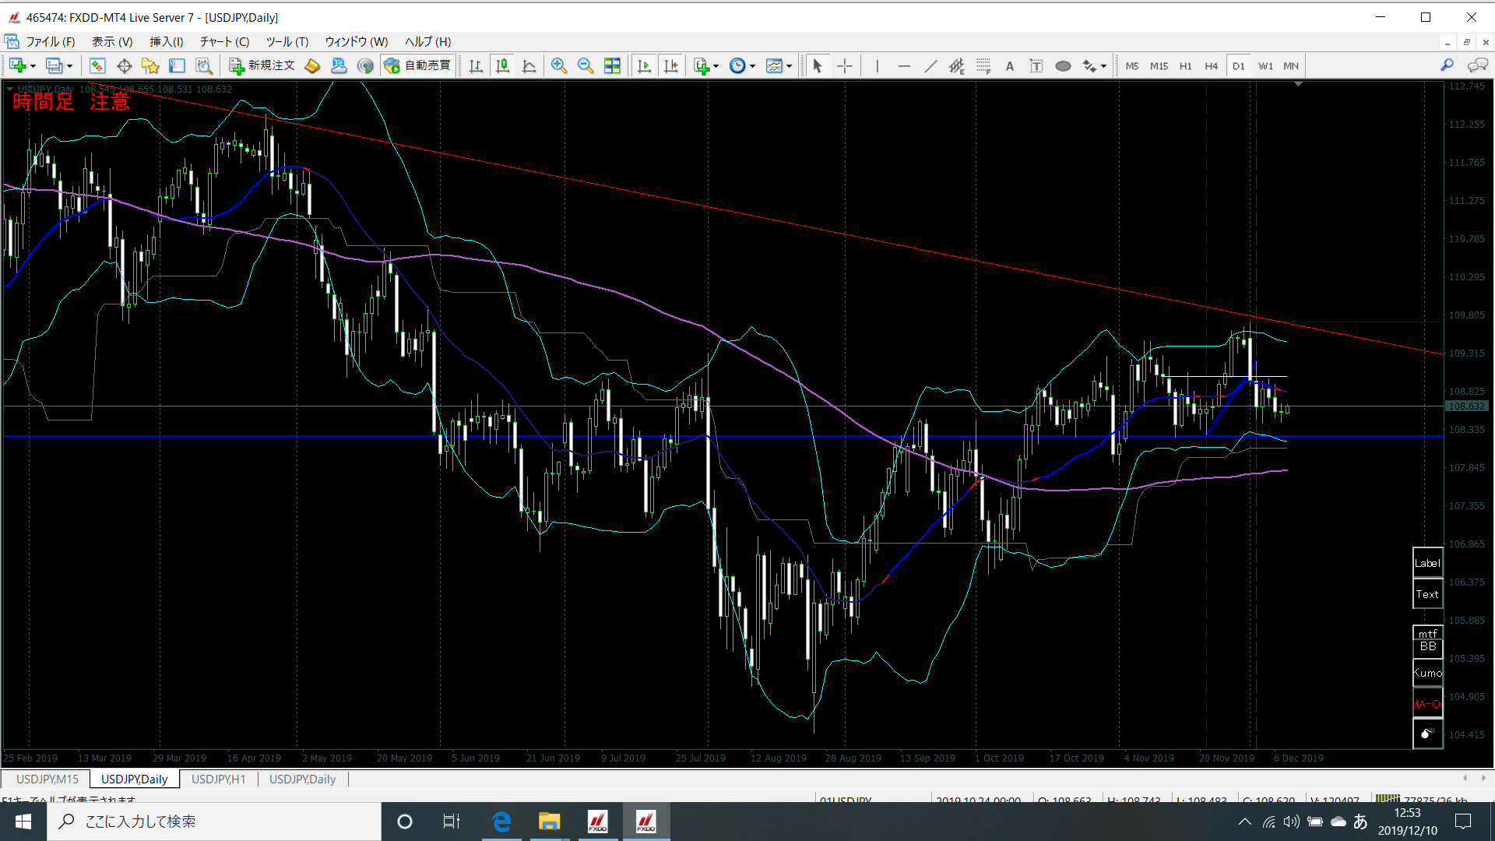The width and height of the screenshot is (1495, 841).
Task: Select the cursor arrow tool
Action: (817, 66)
